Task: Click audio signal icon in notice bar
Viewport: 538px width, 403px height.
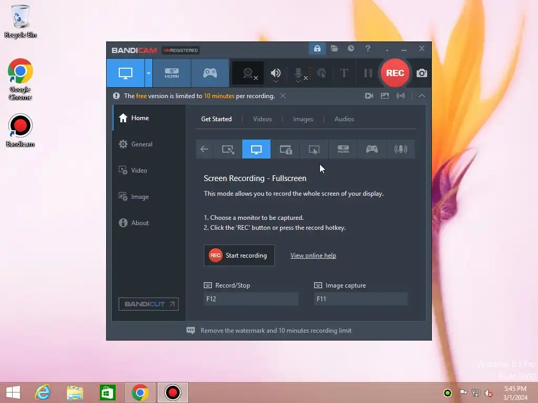Action: 400,96
